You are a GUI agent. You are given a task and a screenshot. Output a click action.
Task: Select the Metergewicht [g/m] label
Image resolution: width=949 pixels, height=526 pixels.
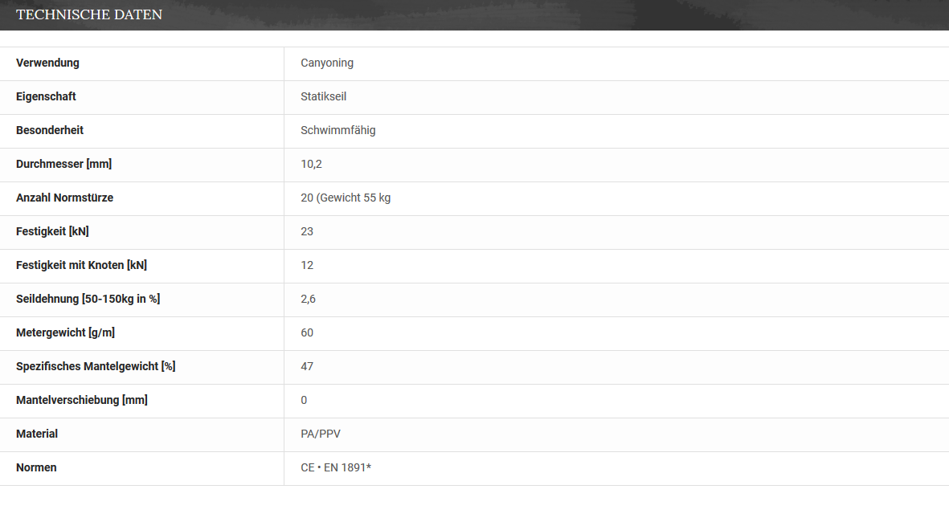pos(65,332)
